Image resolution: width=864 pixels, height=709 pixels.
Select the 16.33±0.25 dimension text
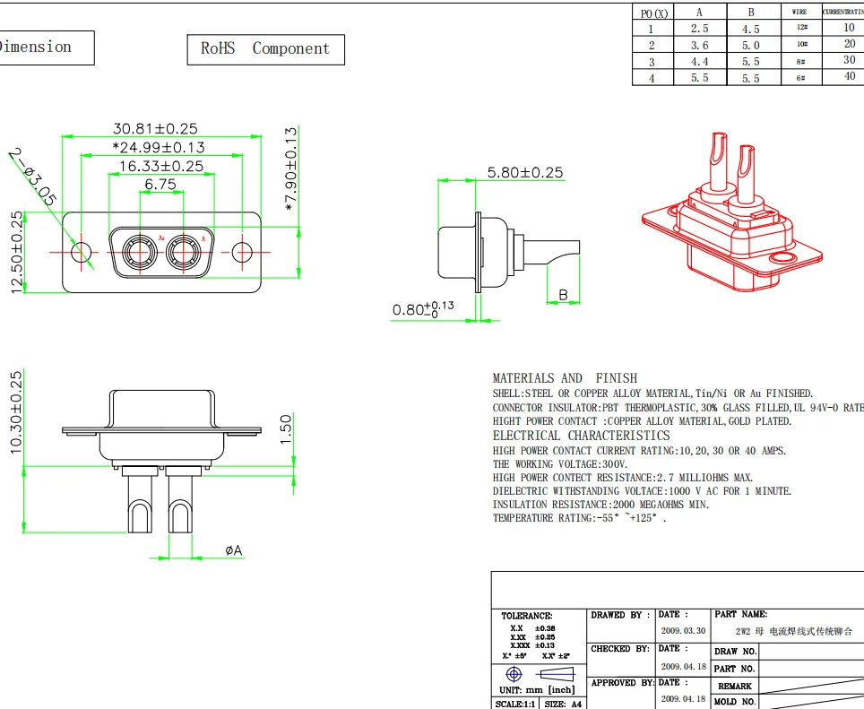161,166
